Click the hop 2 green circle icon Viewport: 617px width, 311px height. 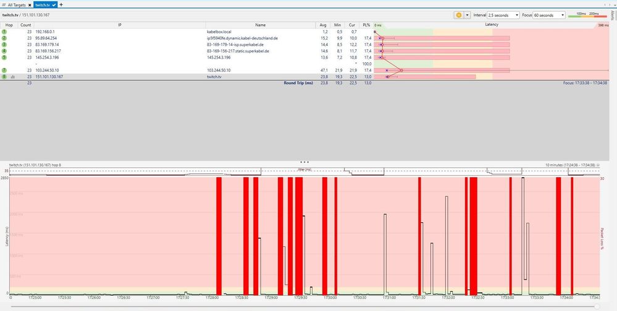tap(4, 38)
